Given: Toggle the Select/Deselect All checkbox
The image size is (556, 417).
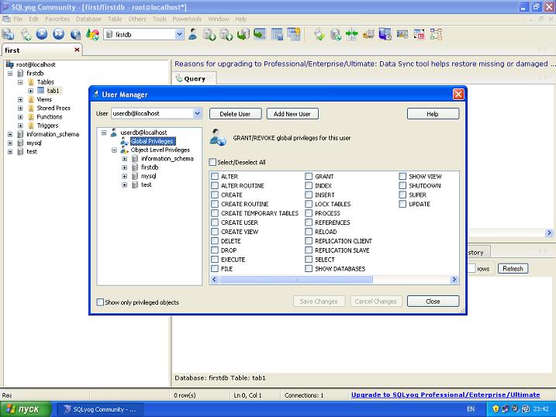Looking at the screenshot, I should click(212, 162).
